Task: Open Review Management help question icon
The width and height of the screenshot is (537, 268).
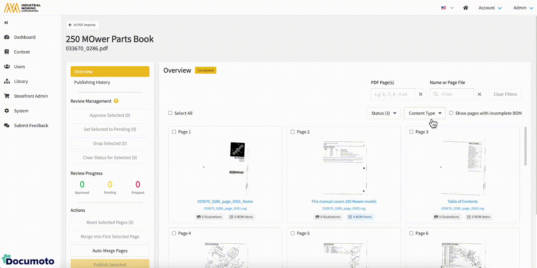Action: coord(116,101)
